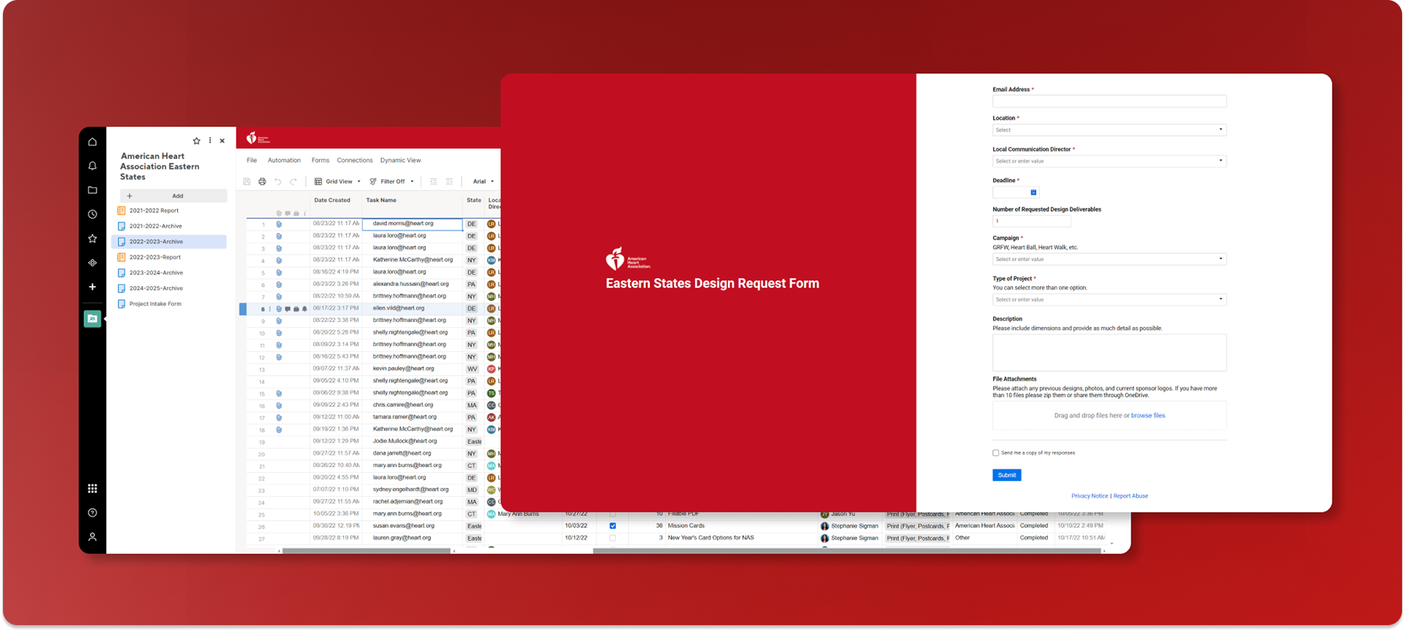Screen dimensions: 1405x631
Task: Open the 2021-2022 Report item
Action: coord(154,211)
